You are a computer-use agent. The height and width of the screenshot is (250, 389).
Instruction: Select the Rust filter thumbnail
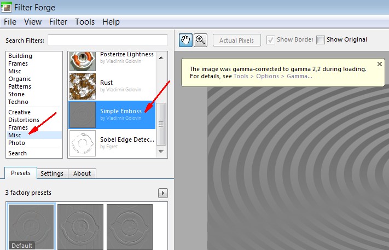tap(83, 86)
